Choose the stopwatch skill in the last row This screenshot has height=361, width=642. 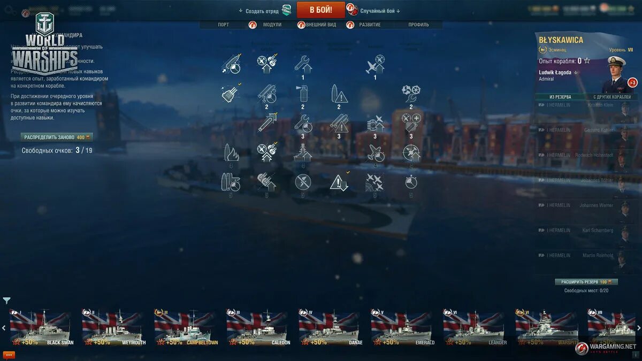tap(411, 182)
